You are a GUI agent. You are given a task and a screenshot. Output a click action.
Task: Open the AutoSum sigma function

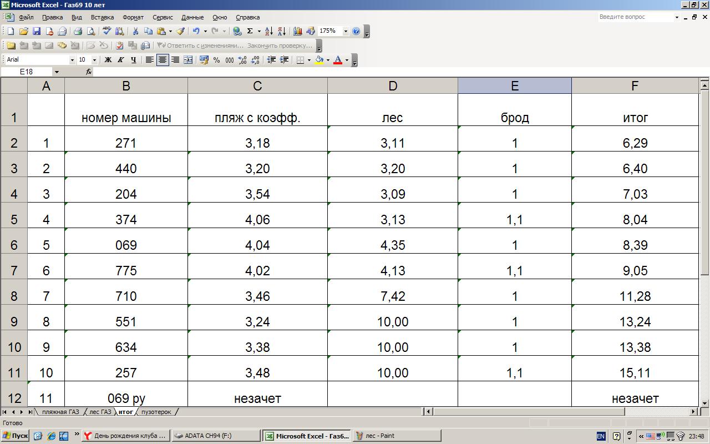[x=250, y=32]
